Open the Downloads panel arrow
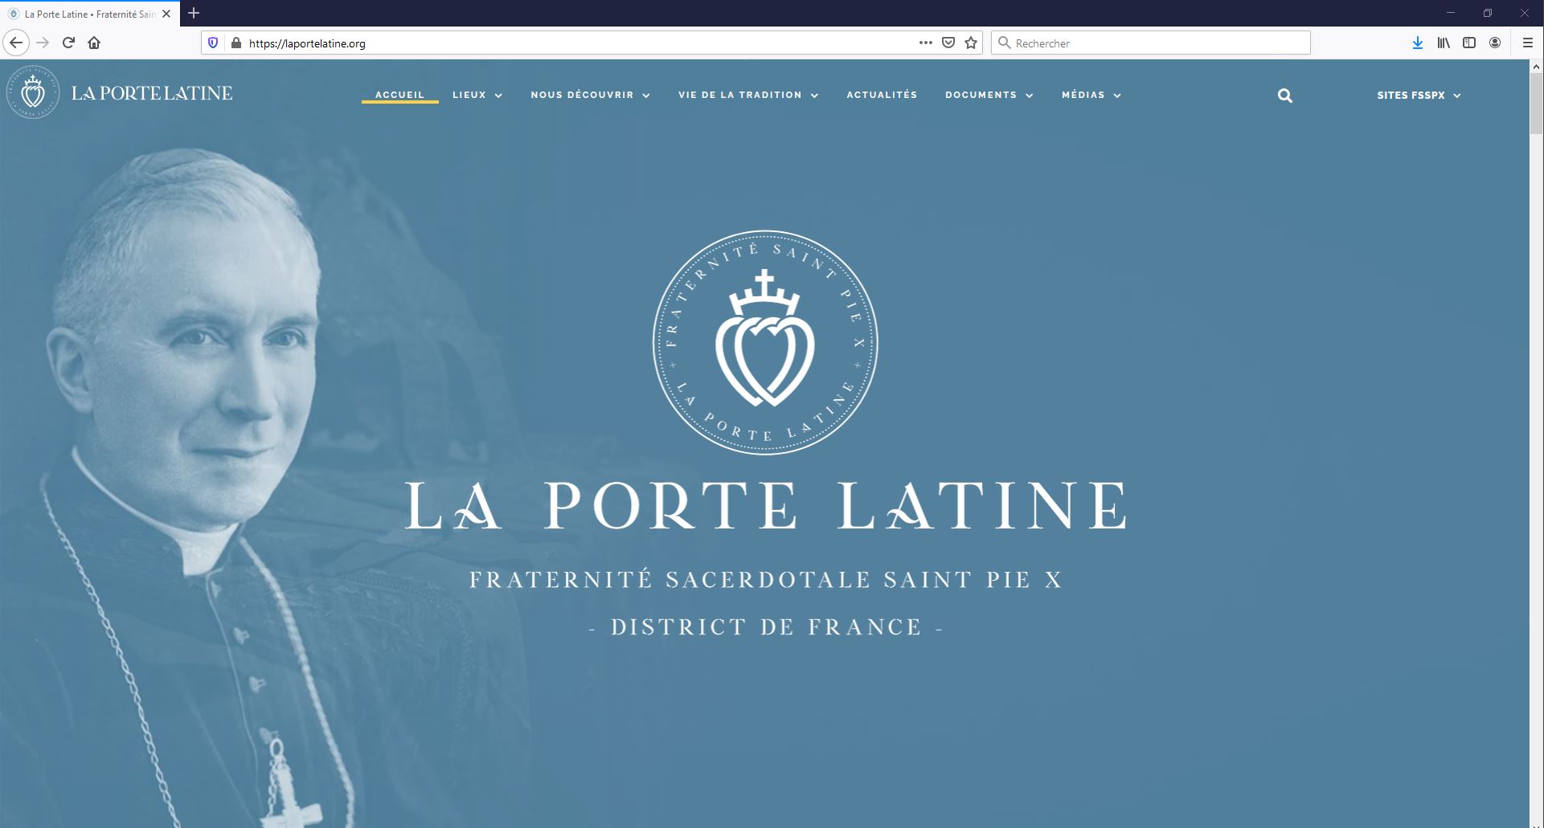This screenshot has width=1544, height=828. [x=1418, y=43]
